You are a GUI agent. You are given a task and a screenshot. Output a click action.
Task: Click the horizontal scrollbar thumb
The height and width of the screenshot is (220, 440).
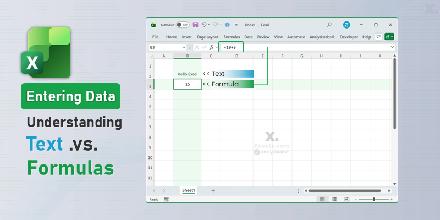(344, 191)
